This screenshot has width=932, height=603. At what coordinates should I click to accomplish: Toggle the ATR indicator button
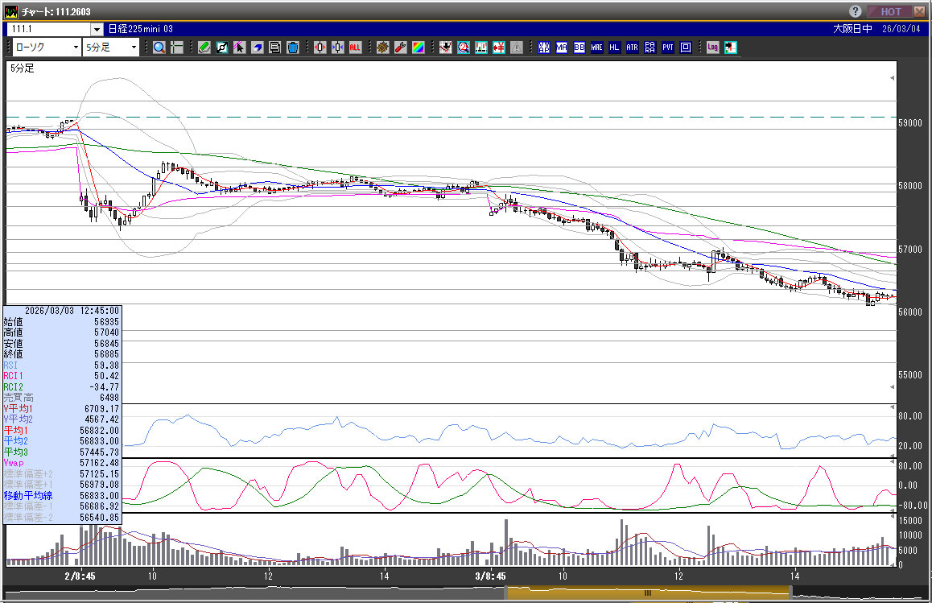[633, 47]
